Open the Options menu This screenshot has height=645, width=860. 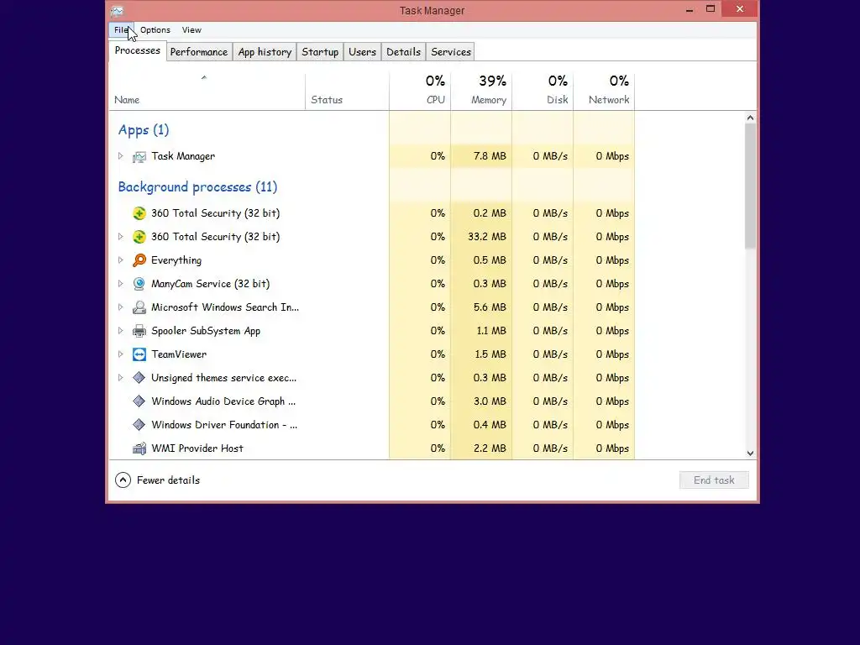pos(155,30)
